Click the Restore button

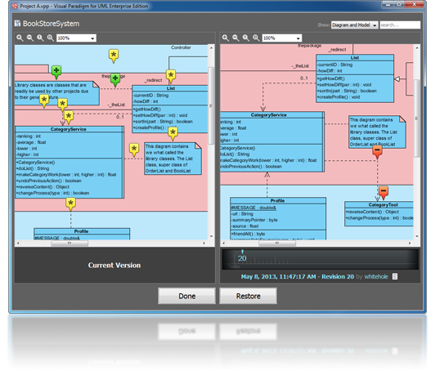click(x=248, y=296)
